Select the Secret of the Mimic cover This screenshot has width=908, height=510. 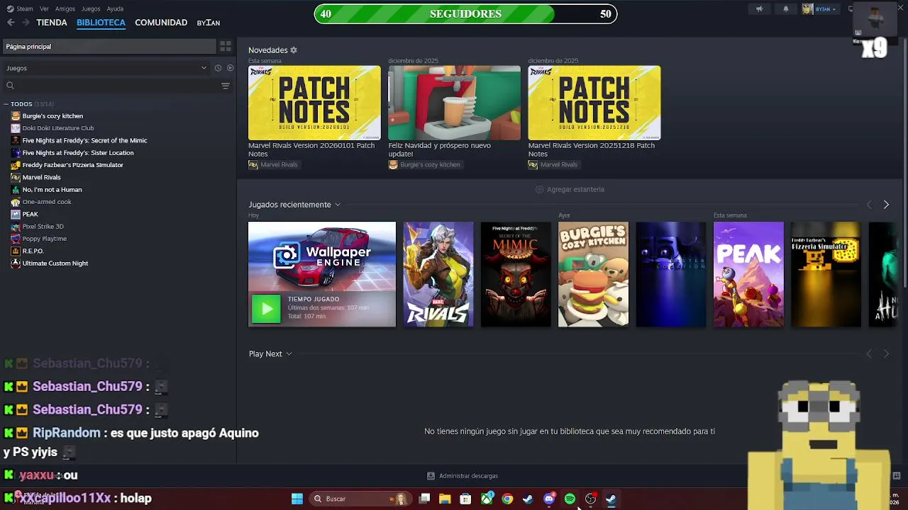516,275
